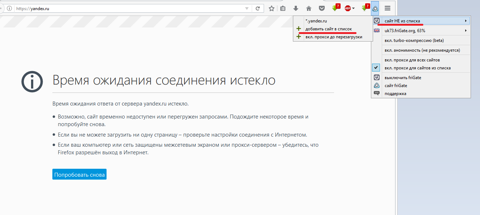
Task: Enable 'вкл. прокси для всех сайтов'
Action: pyautogui.click(x=421, y=60)
